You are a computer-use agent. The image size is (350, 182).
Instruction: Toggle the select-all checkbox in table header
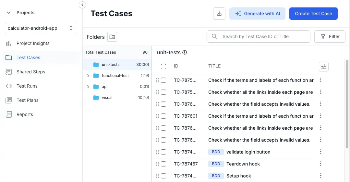click(163, 67)
